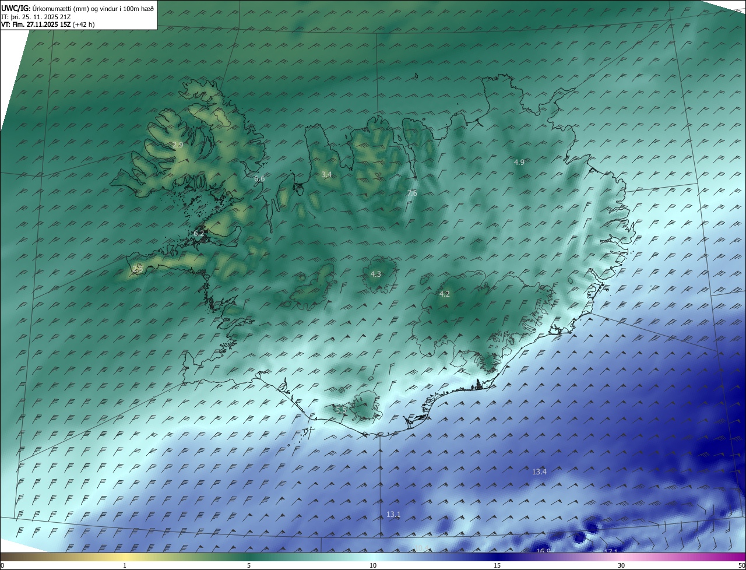Click the legend tick label 5
746x570 pixels.
click(249, 565)
